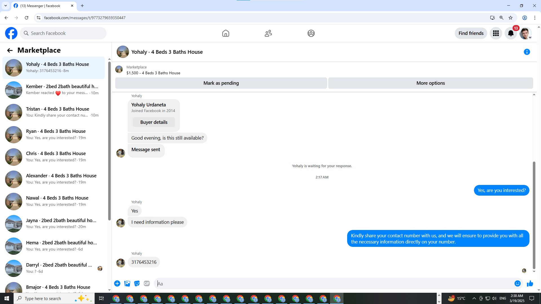Image resolution: width=541 pixels, height=304 pixels.
Task: Open the account profile picture menu
Action: [x=526, y=33]
